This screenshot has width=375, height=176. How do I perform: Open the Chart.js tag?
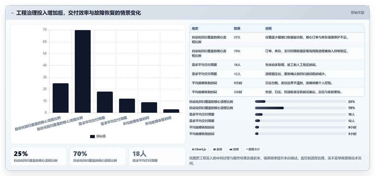click(199, 149)
